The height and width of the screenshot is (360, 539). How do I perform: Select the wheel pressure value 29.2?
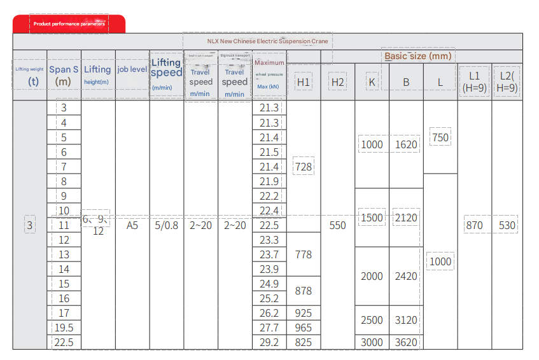tap(269, 342)
